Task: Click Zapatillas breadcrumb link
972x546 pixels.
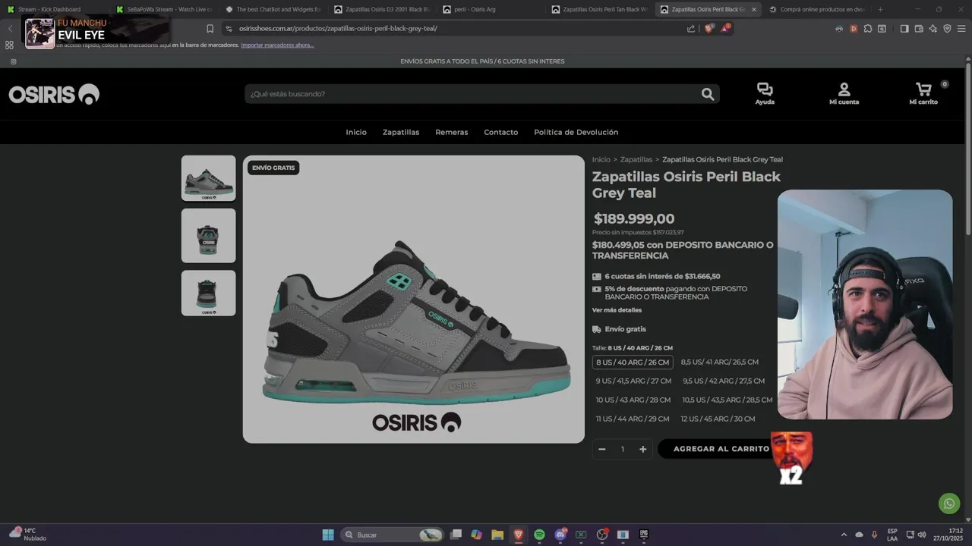Action: [x=636, y=159]
